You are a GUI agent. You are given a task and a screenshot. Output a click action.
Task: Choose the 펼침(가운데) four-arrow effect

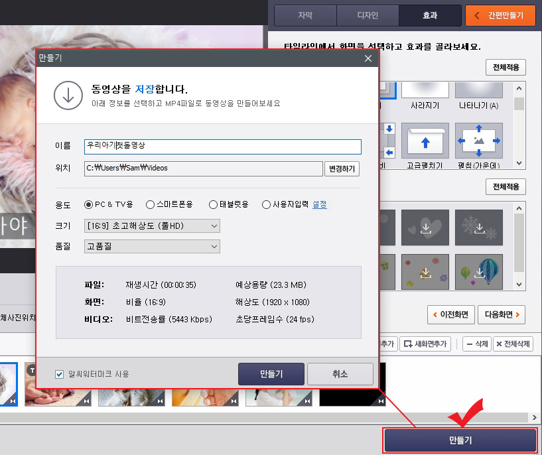click(479, 141)
